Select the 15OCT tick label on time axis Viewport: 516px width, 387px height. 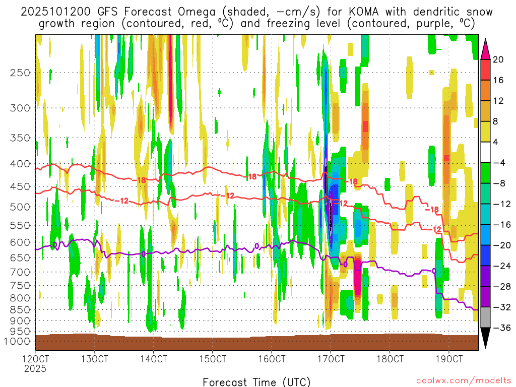(x=212, y=359)
